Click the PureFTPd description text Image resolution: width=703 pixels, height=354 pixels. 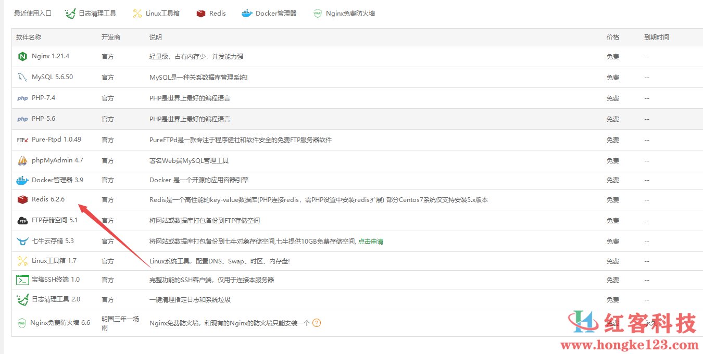(241, 140)
